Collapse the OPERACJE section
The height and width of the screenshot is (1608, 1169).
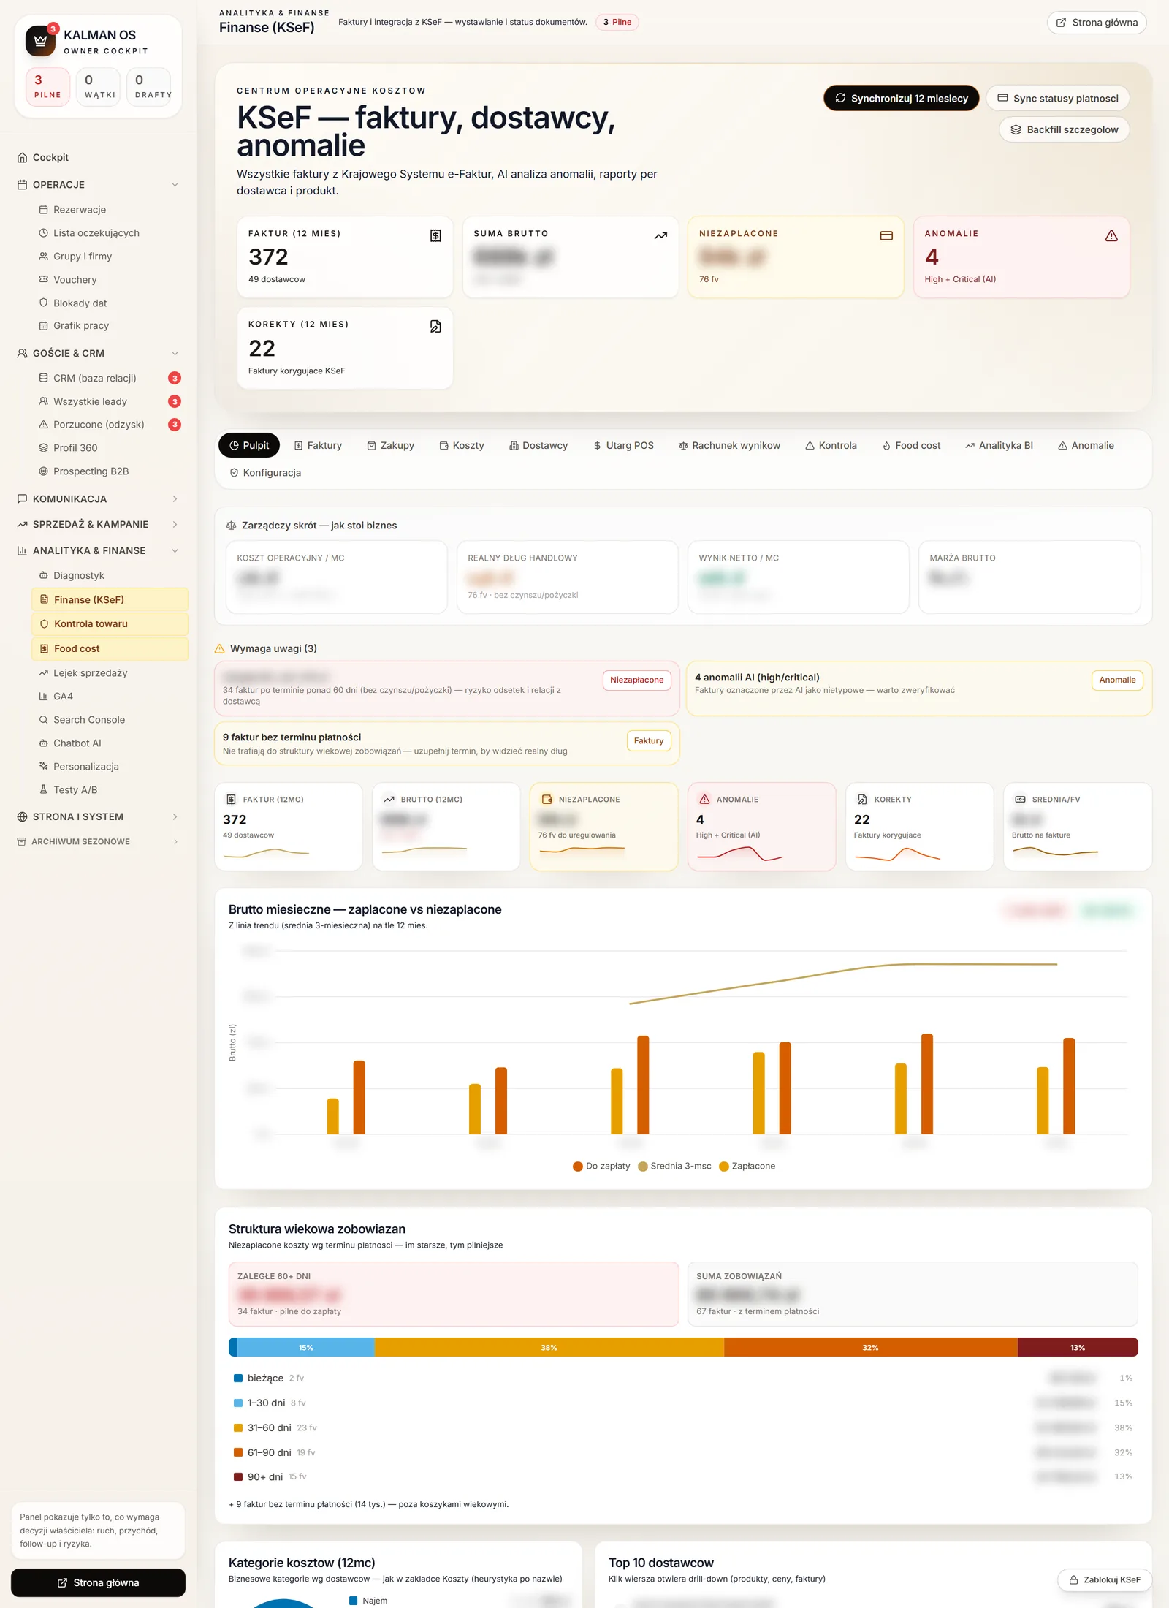[175, 185]
